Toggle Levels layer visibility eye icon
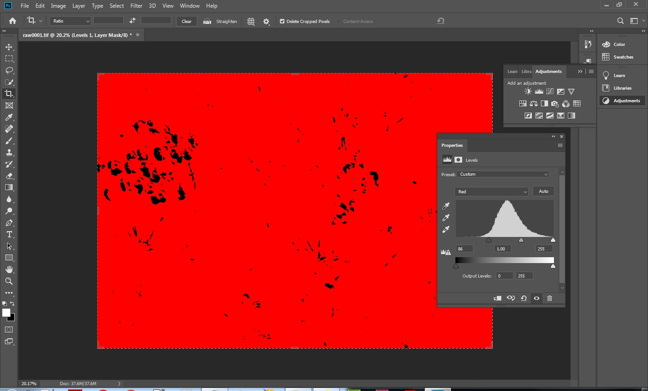This screenshot has width=648, height=391. [536, 298]
